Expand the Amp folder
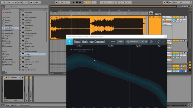The image size is (193, 108). [21, 15]
